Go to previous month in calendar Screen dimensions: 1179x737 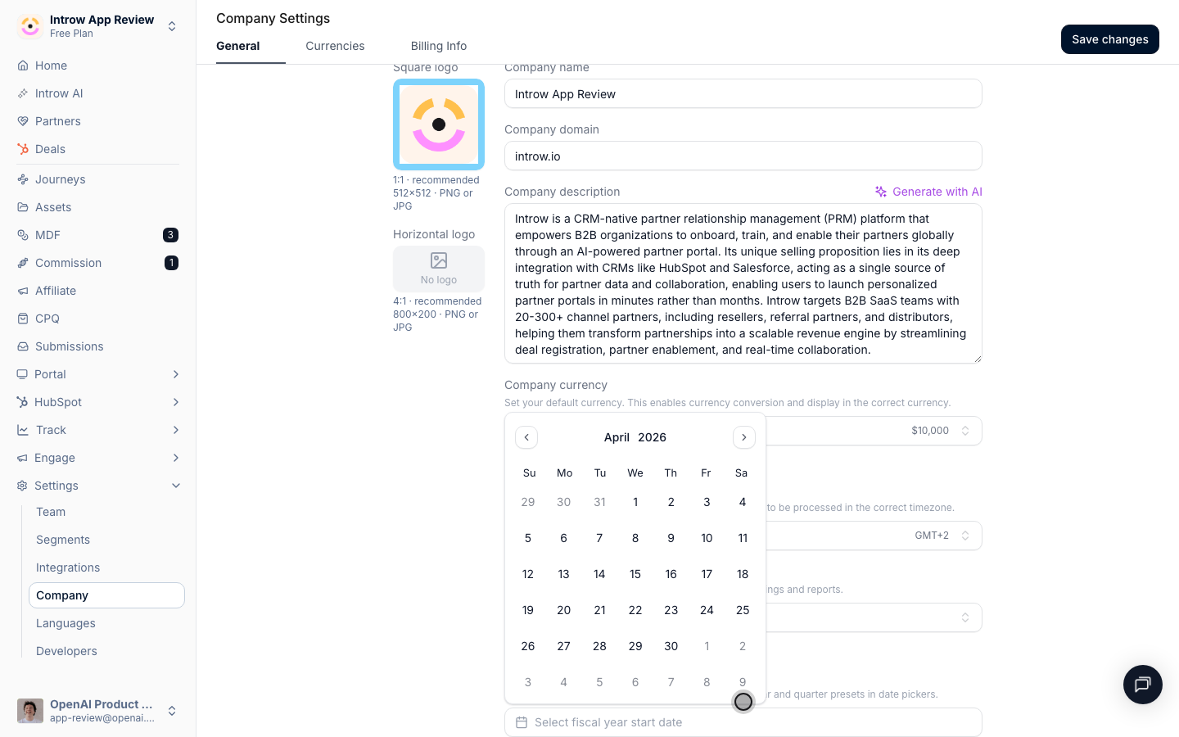(x=526, y=437)
